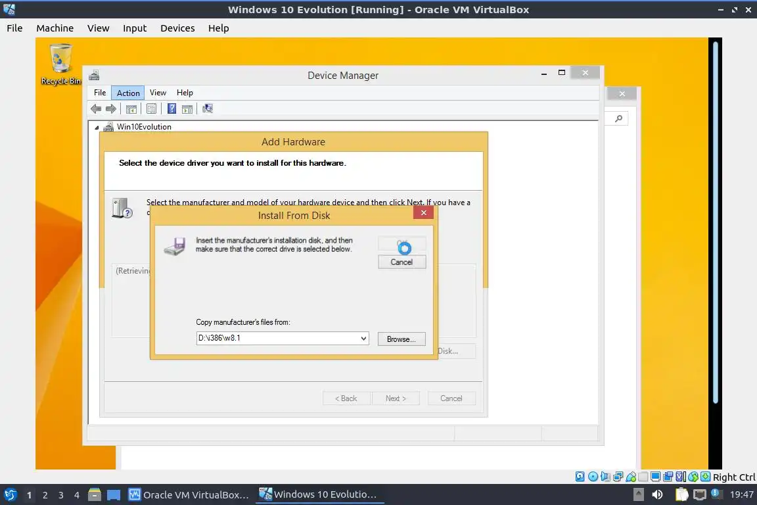The width and height of the screenshot is (757, 505).
Task: Click the VirtualBox CPU virtualization status icon
Action: 680,477
